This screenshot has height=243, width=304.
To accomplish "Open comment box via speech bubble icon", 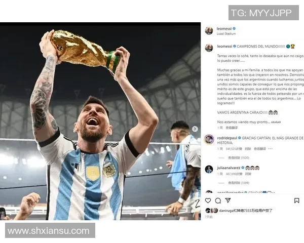I will (218, 200).
